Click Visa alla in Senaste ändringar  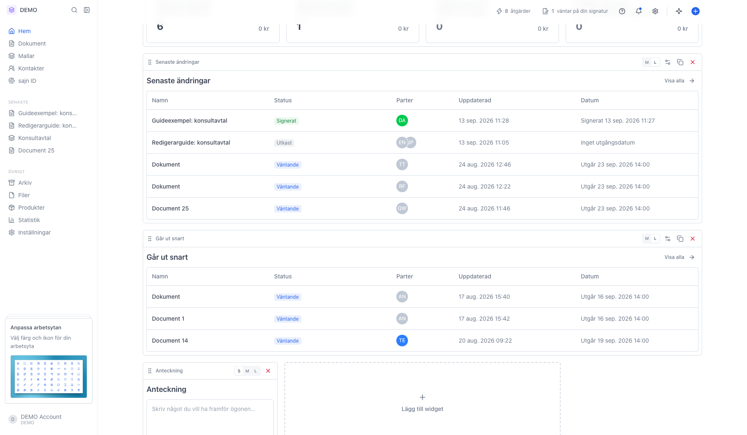point(679,81)
